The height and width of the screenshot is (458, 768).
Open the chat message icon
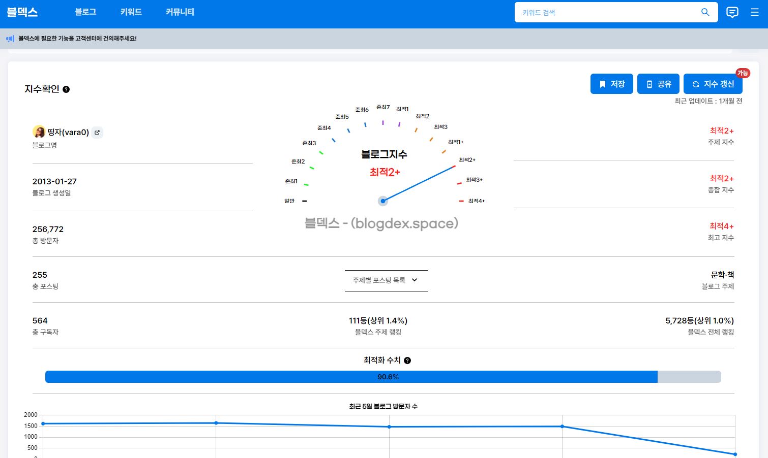732,12
